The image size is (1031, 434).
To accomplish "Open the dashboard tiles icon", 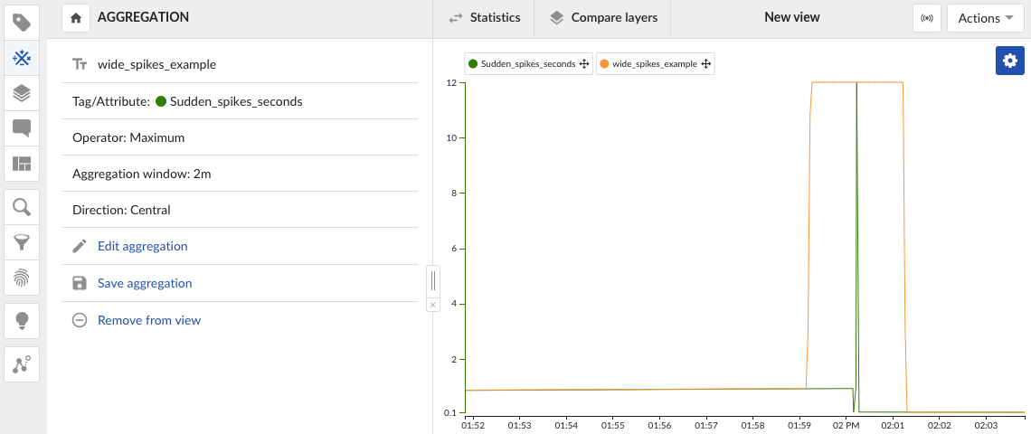I will pos(22,164).
